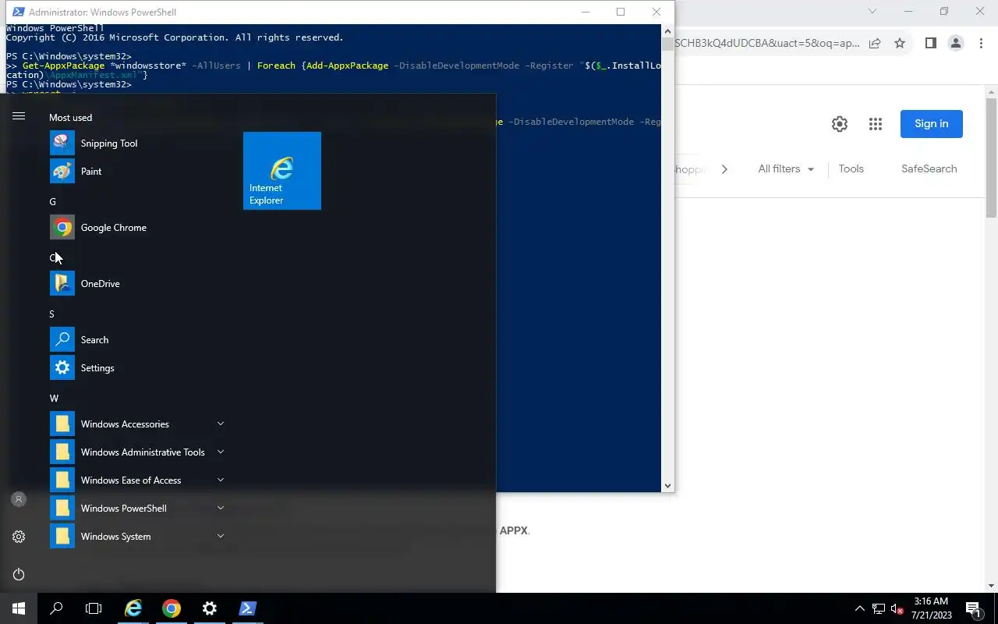Click the share icon in Chrome address bar
998x624 pixels.
point(875,43)
